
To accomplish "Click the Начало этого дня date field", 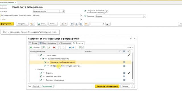I will [x=46, y=11].
